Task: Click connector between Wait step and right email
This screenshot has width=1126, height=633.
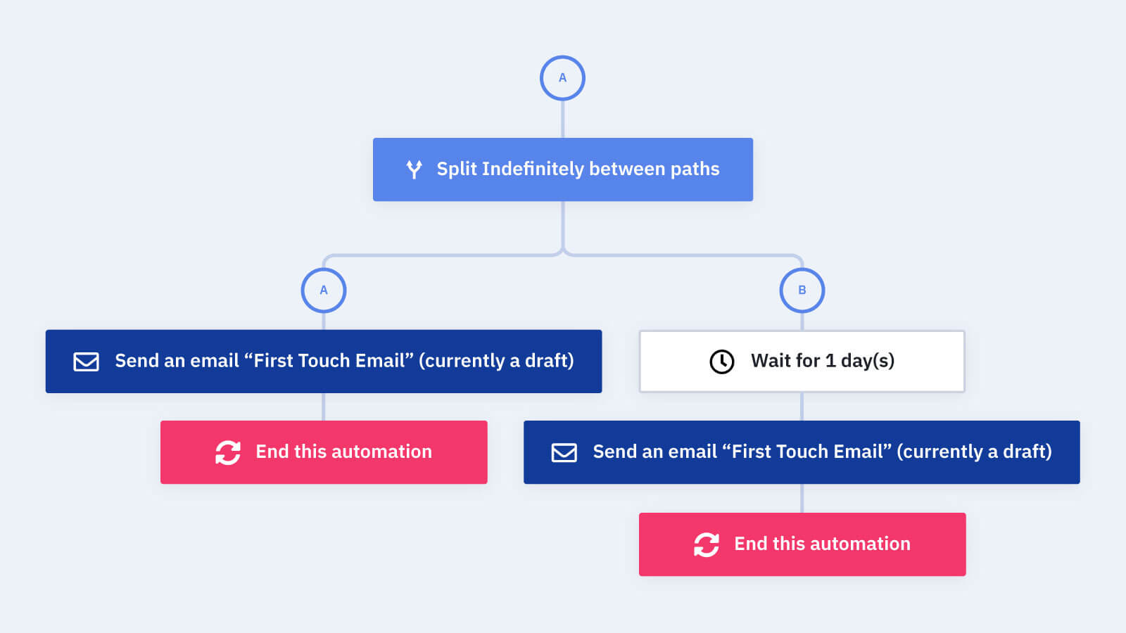Action: (x=802, y=407)
